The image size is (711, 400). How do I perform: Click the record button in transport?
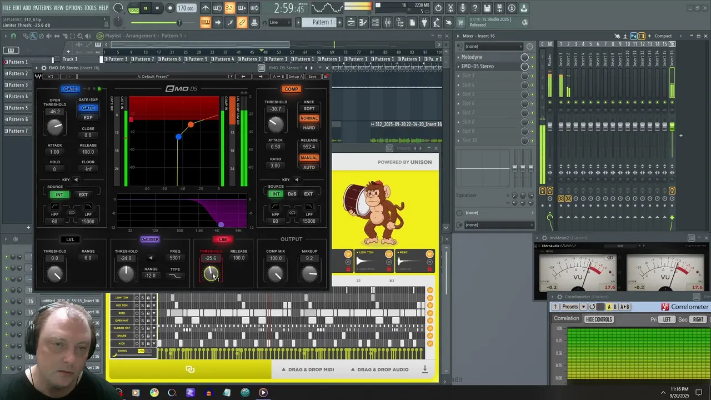169,8
